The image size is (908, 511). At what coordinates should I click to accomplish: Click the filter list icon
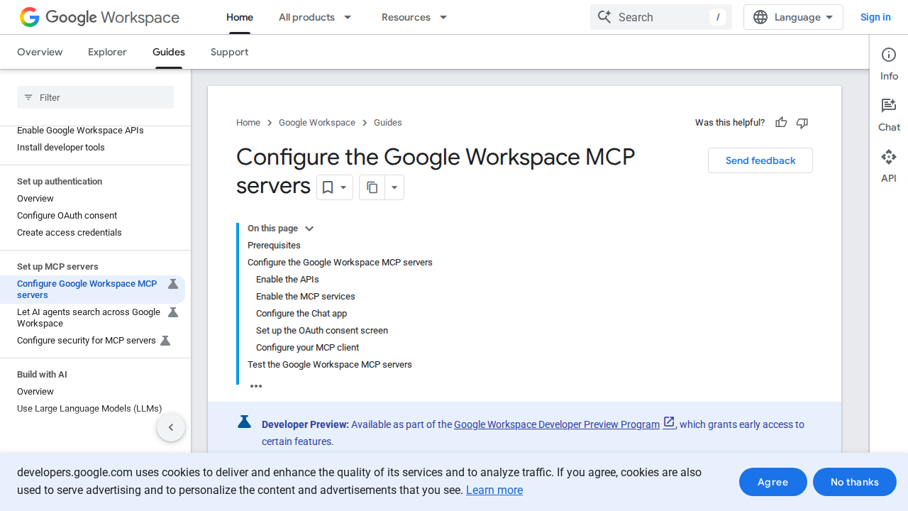(x=28, y=97)
